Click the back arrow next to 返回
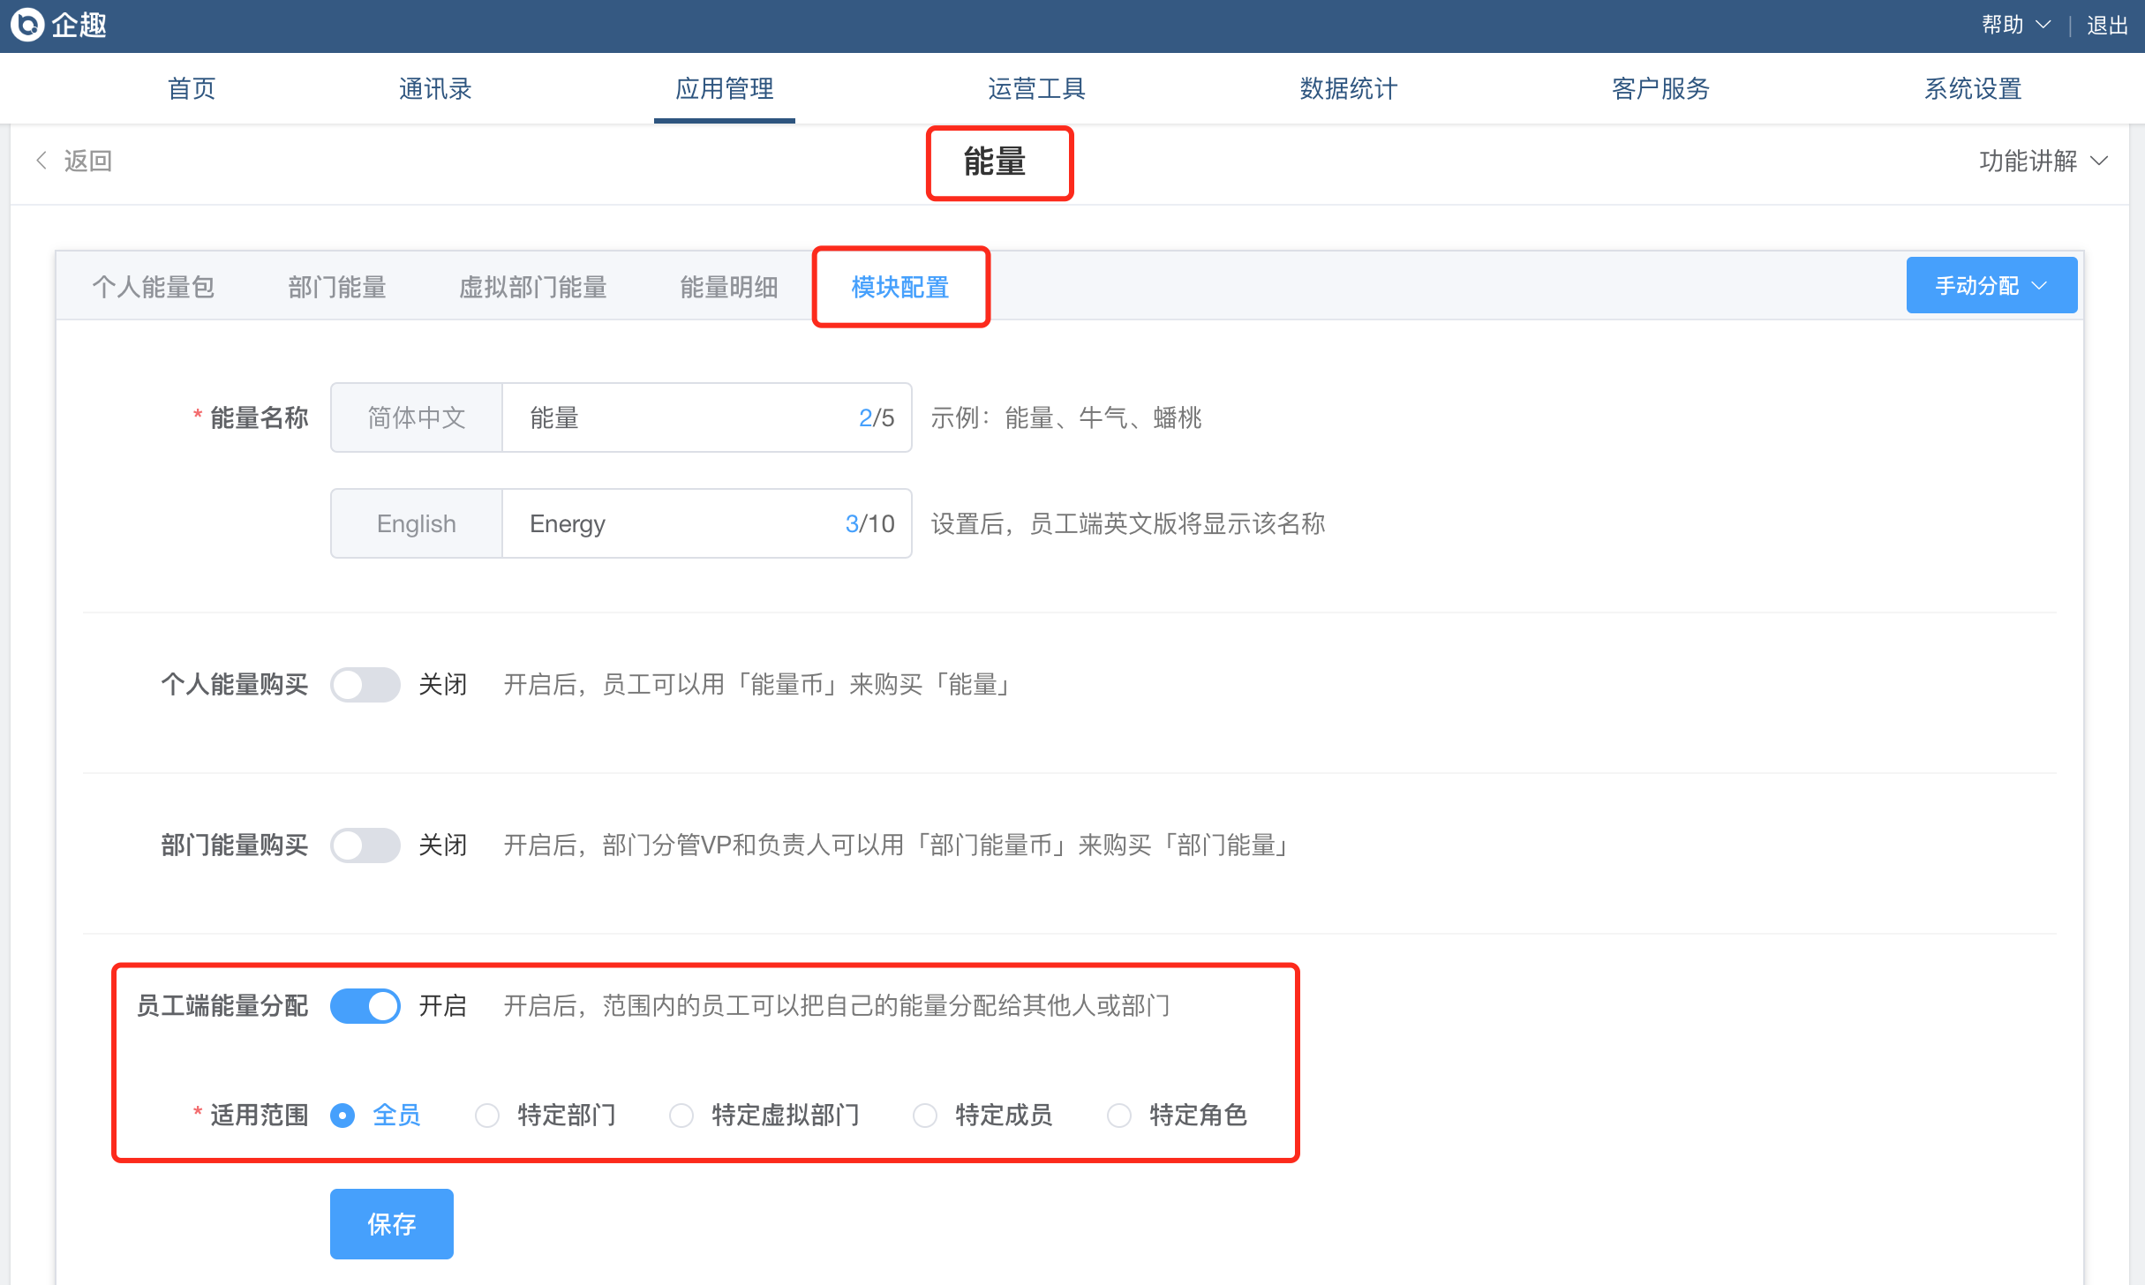The width and height of the screenshot is (2145, 1285). [x=41, y=161]
